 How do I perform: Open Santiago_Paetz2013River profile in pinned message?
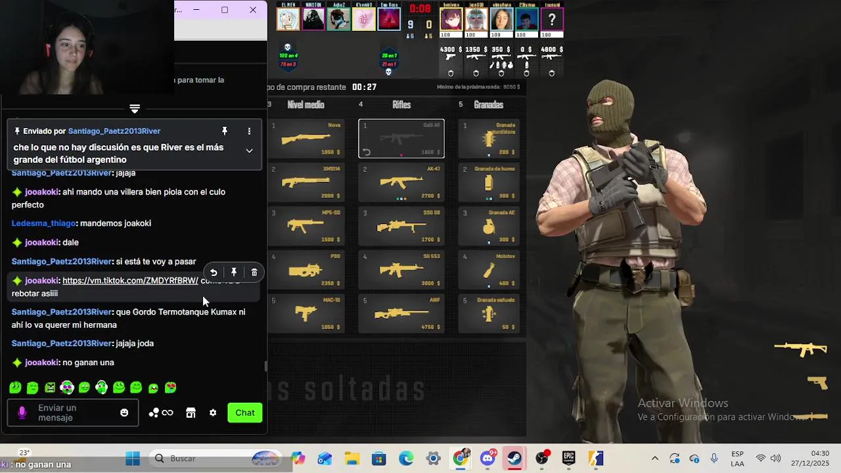point(114,131)
